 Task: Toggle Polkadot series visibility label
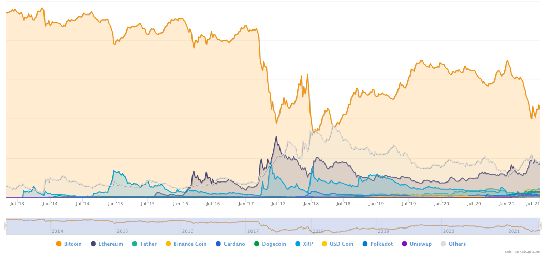384,244
